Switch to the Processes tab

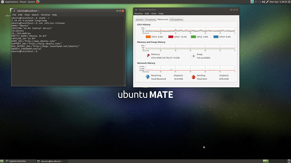tap(150, 19)
